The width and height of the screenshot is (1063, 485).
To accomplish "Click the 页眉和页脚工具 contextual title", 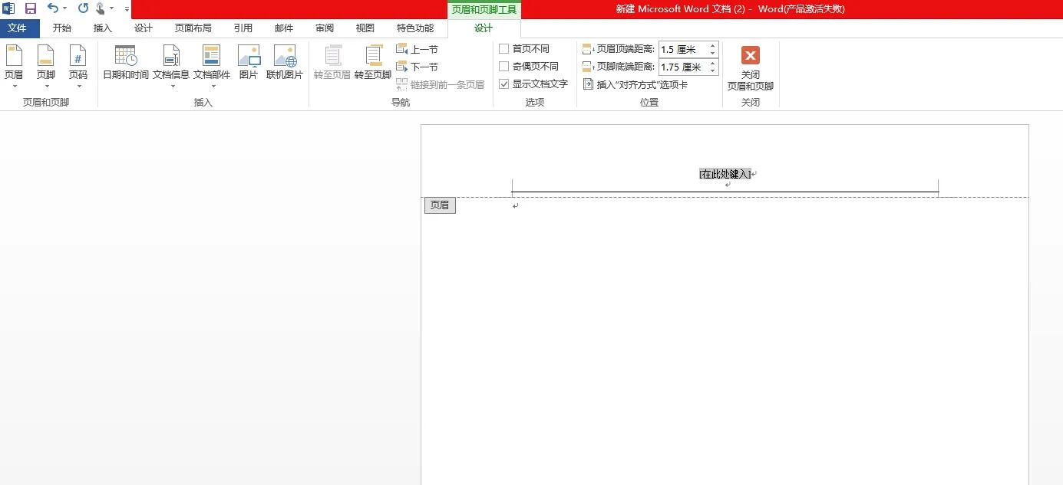I will [x=484, y=9].
